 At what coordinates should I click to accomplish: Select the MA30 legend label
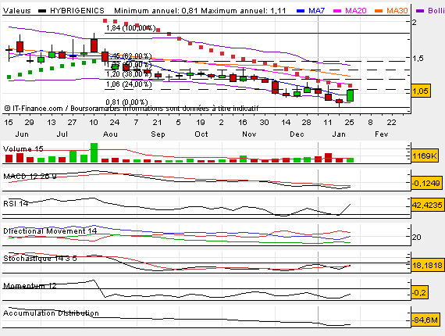[397, 11]
